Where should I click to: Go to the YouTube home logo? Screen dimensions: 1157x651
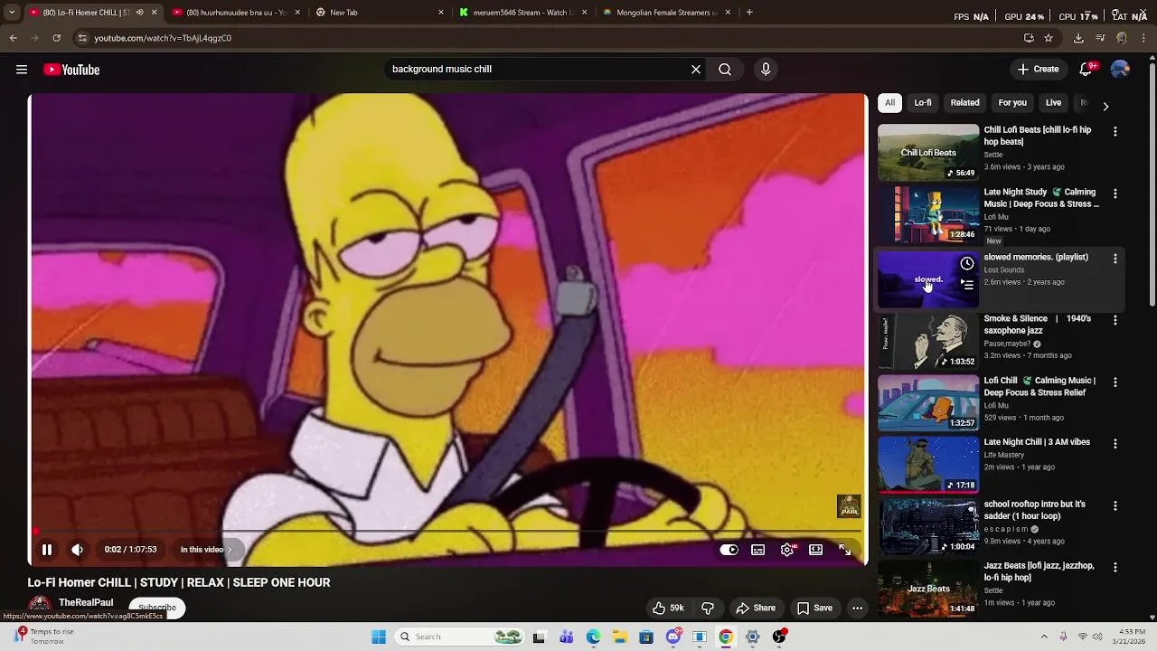(71, 70)
